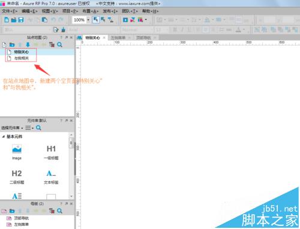
Task: Switch to the 特别关心 page tab
Action: 92,38
